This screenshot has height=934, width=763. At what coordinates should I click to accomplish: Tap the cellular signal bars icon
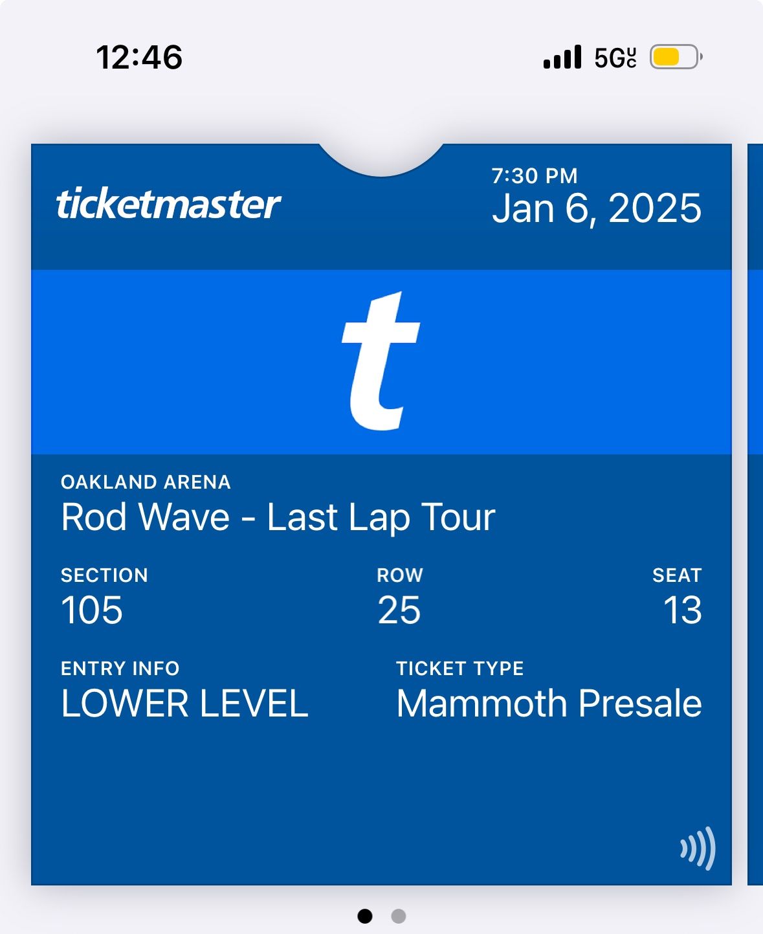562,58
